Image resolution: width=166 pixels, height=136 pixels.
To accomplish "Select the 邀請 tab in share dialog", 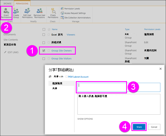I will (x=61, y=83).
